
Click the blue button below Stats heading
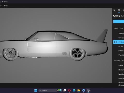pos(119,21)
